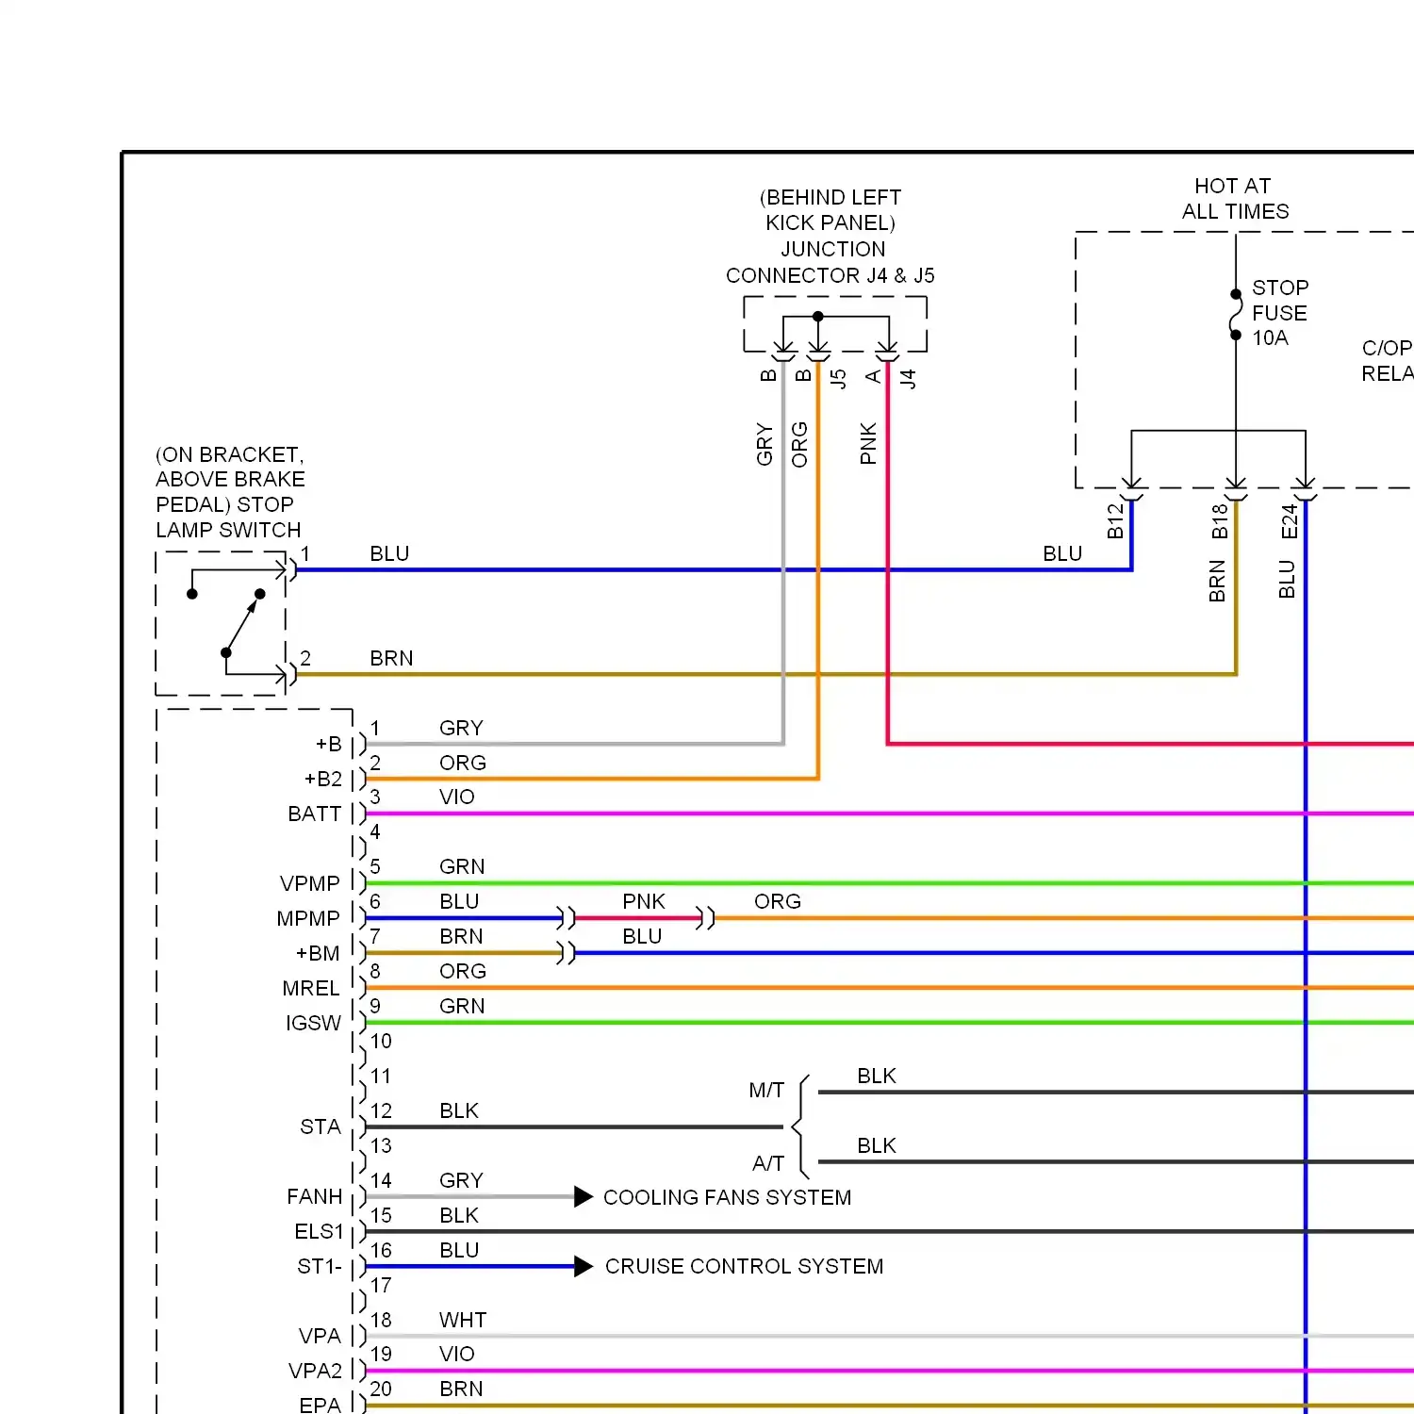Click the arrowhead before CRUISE CONTROL SYSTEM
Screen dimensions: 1414x1414
[584, 1266]
